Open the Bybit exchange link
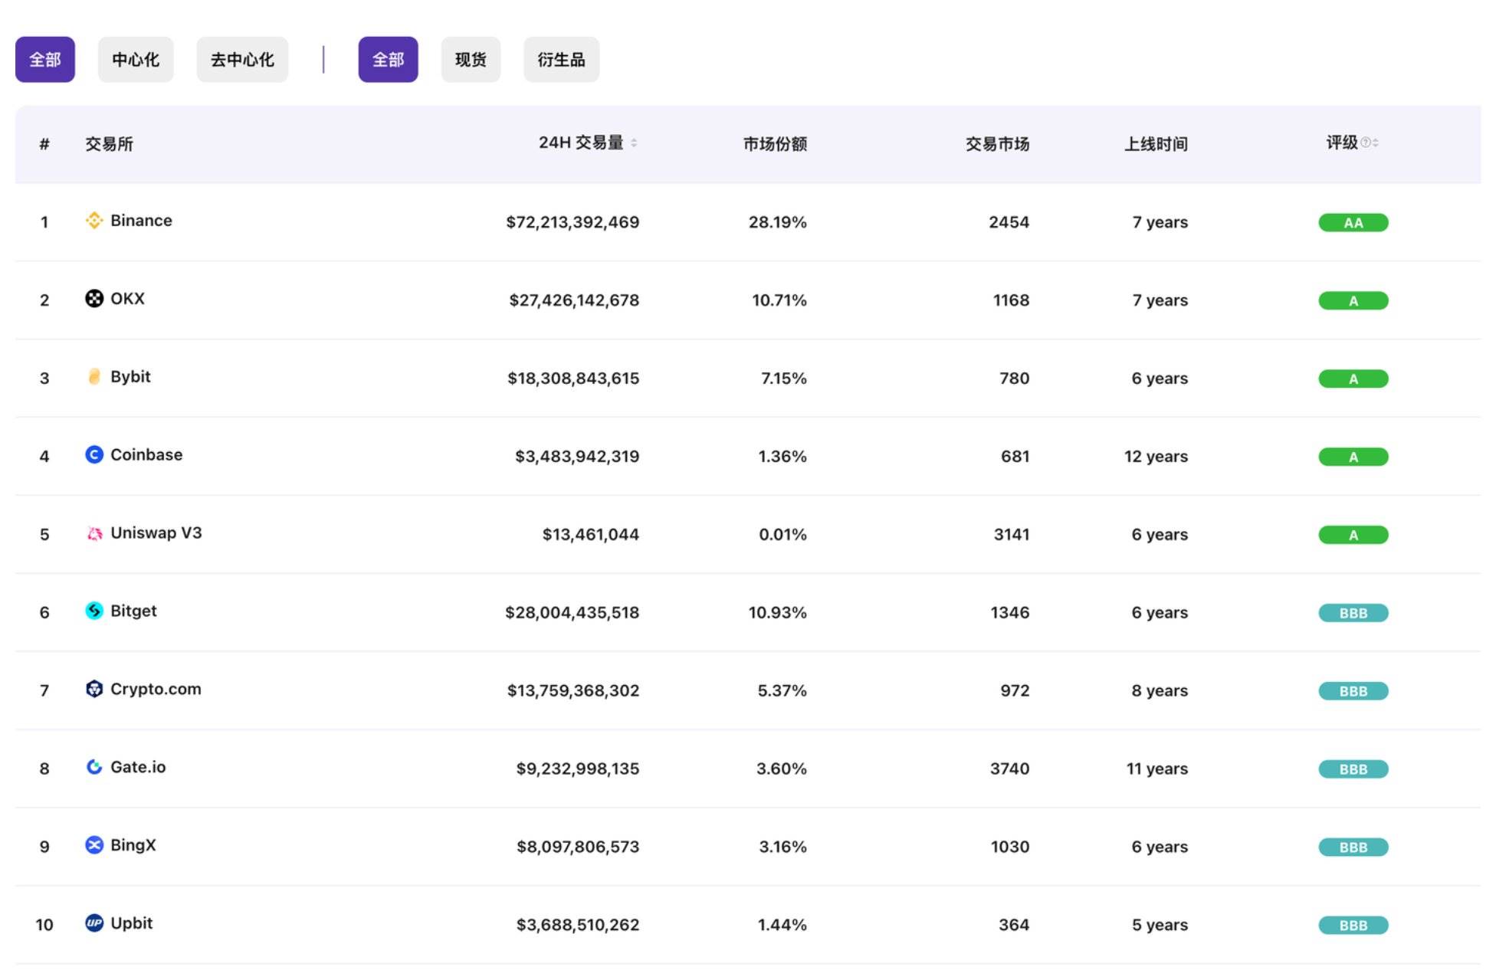Image resolution: width=1496 pixels, height=980 pixels. click(130, 377)
